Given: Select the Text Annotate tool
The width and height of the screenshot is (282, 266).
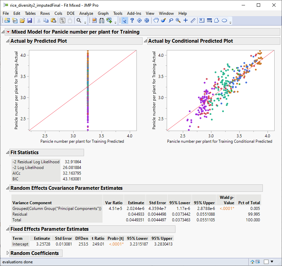Looking at the screenshot, I should click(202, 20).
